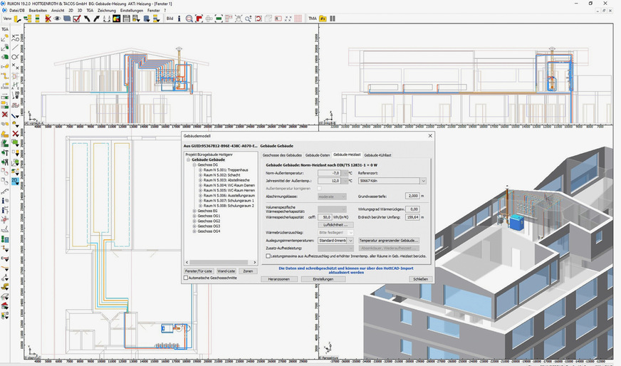The image size is (621, 366).
Task: Open the Einstellungen menu
Action: click(132, 10)
